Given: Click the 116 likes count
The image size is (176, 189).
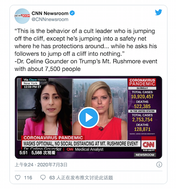Looking at the screenshot, I should pos(28,178).
